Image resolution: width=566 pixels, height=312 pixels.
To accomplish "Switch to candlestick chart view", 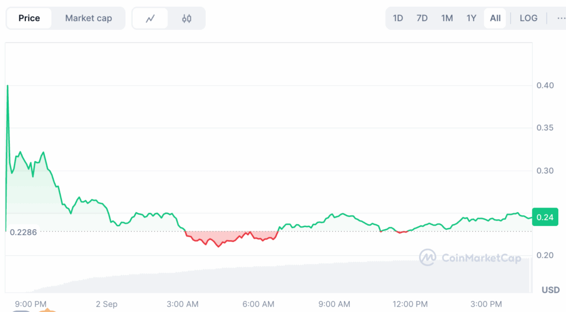I will (x=187, y=18).
